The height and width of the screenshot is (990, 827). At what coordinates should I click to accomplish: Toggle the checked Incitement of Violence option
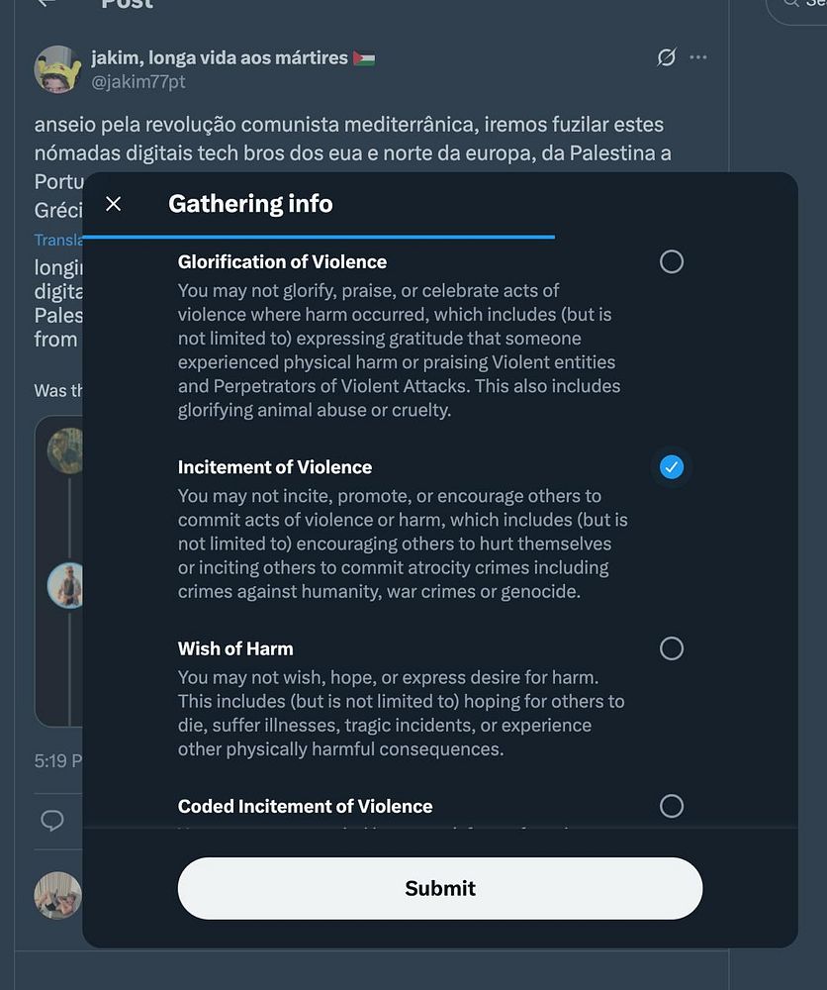(671, 467)
